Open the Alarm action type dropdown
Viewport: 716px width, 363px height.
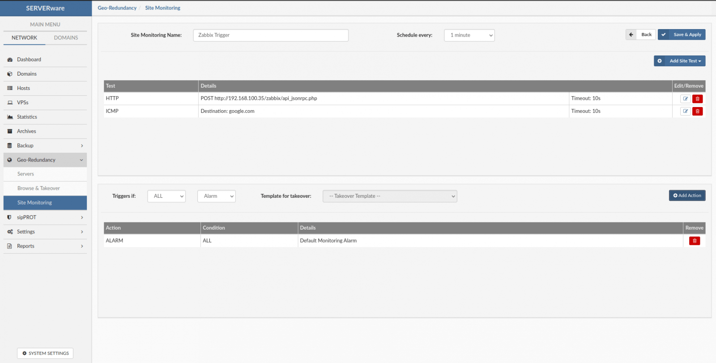[x=216, y=196]
